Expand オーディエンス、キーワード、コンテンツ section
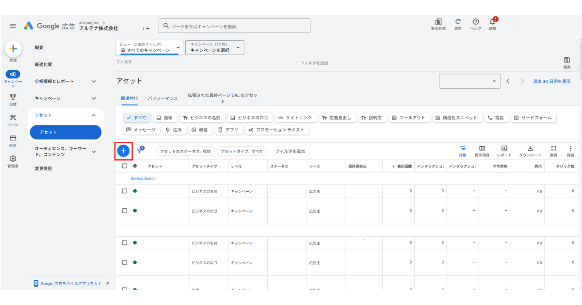582x305 pixels. pos(94,152)
